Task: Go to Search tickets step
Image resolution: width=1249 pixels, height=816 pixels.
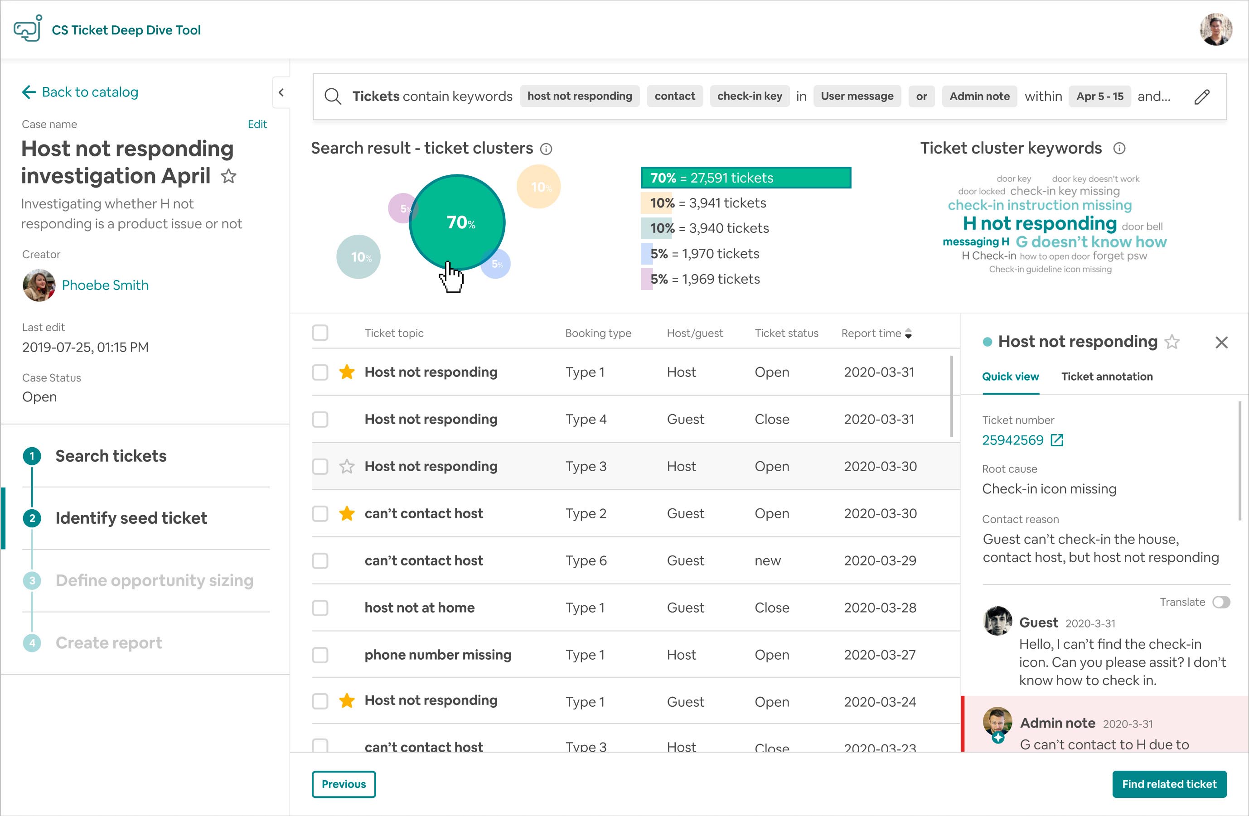Action: click(111, 456)
